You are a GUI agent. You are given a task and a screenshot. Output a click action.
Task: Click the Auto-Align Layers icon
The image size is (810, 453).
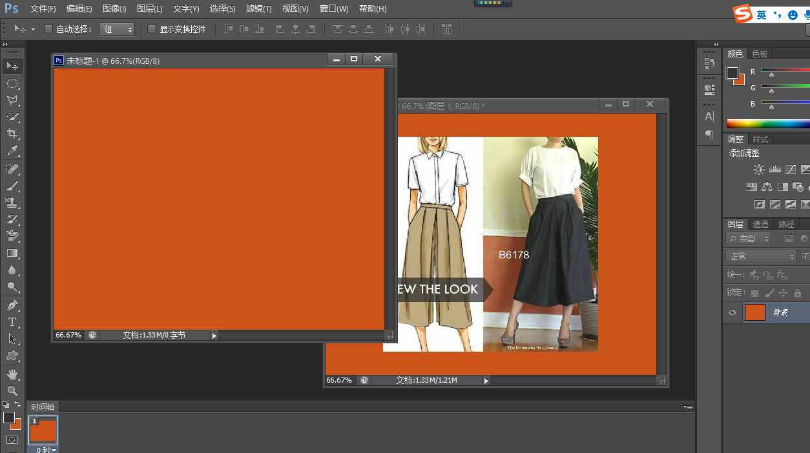tap(446, 29)
